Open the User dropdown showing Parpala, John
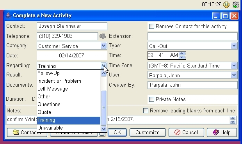Image resolution: width=242 pixels, height=144 pixels. [234, 75]
